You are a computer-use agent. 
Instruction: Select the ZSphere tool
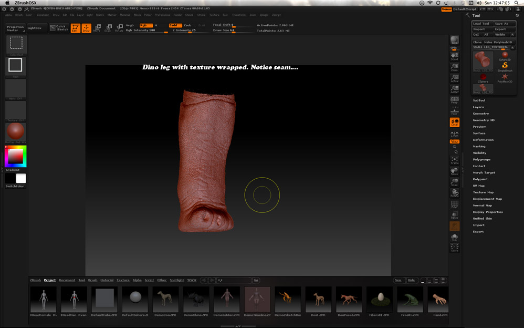pyautogui.click(x=483, y=78)
